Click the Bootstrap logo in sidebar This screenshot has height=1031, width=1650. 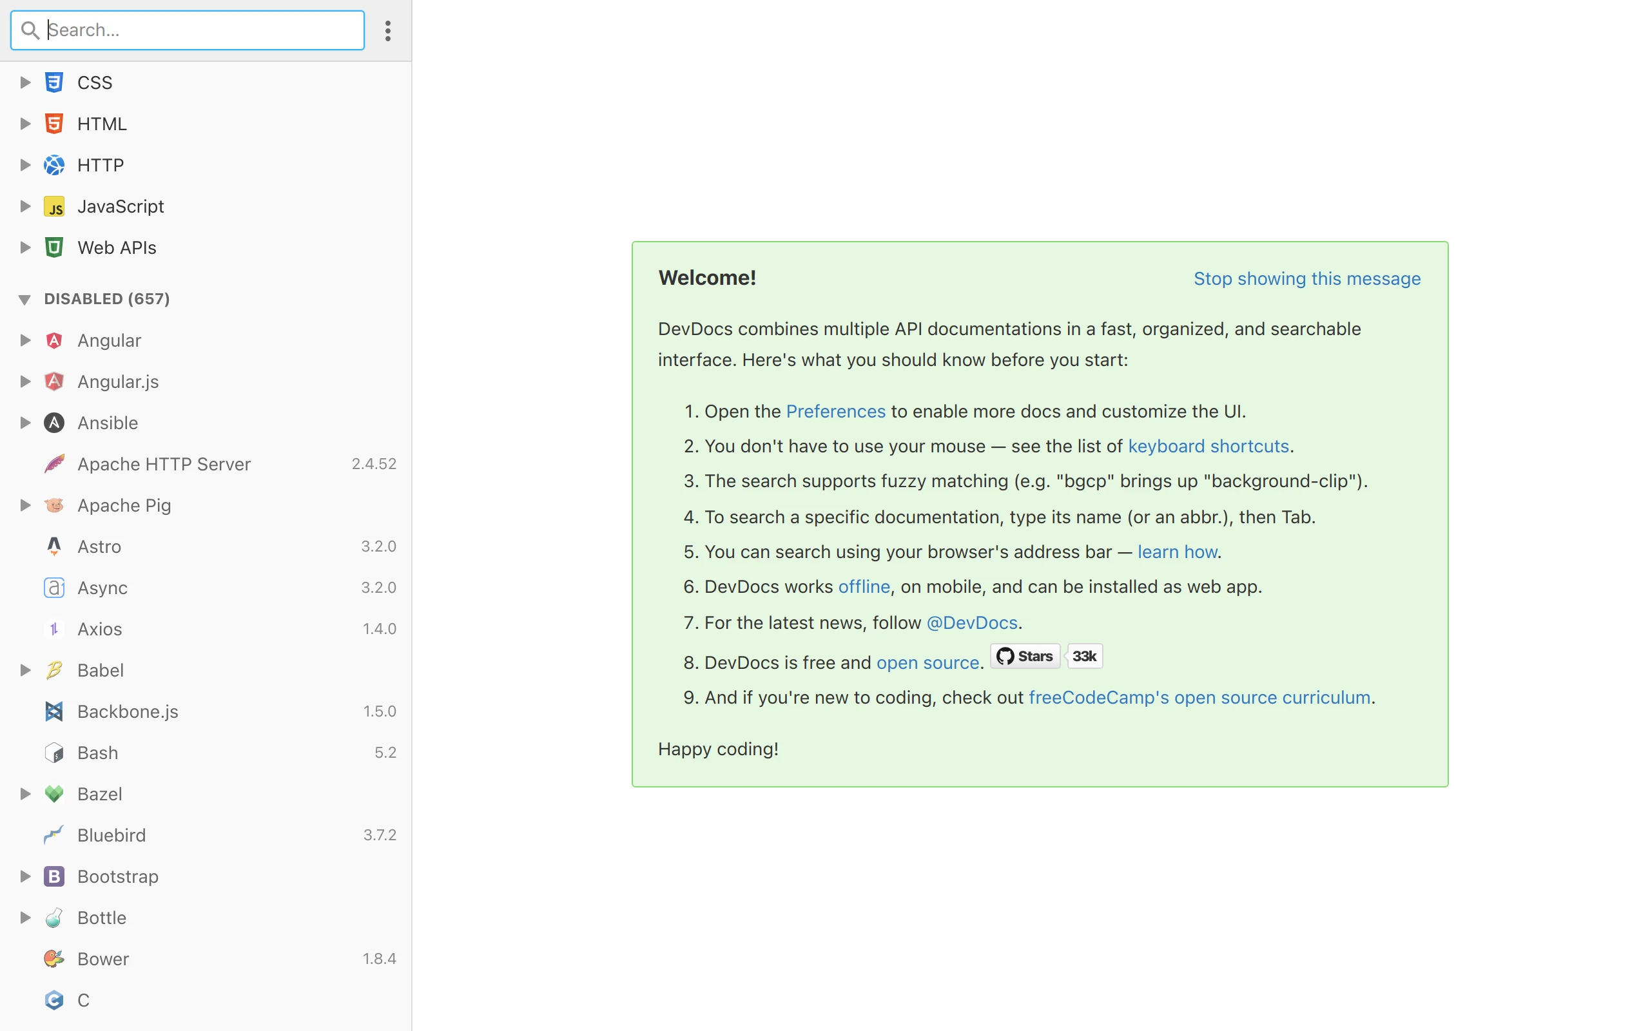pyautogui.click(x=54, y=876)
